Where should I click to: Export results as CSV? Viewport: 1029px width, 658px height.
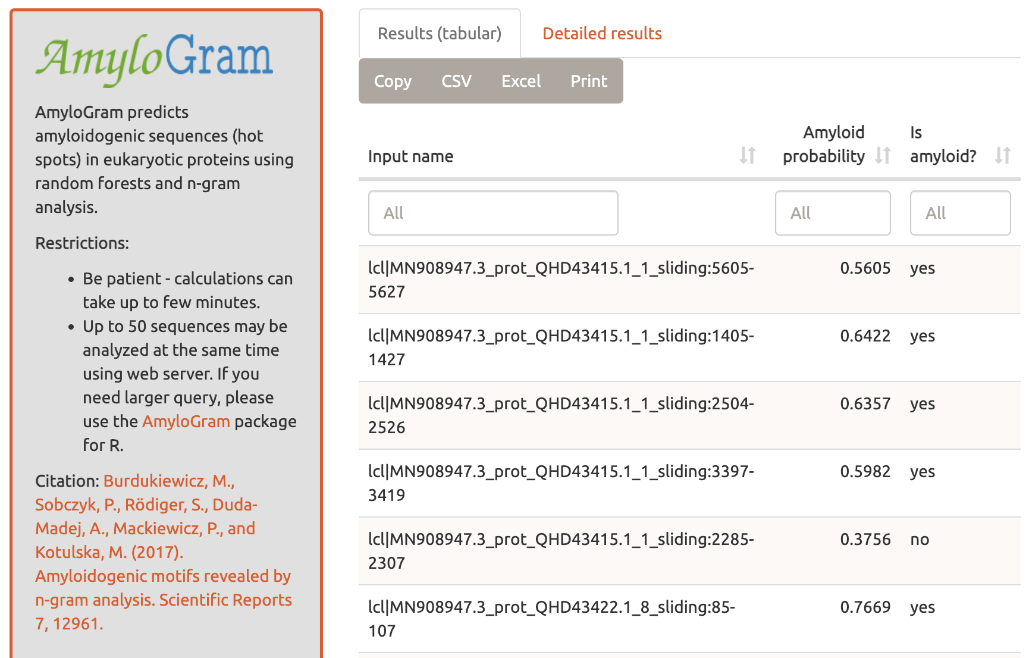tap(456, 82)
